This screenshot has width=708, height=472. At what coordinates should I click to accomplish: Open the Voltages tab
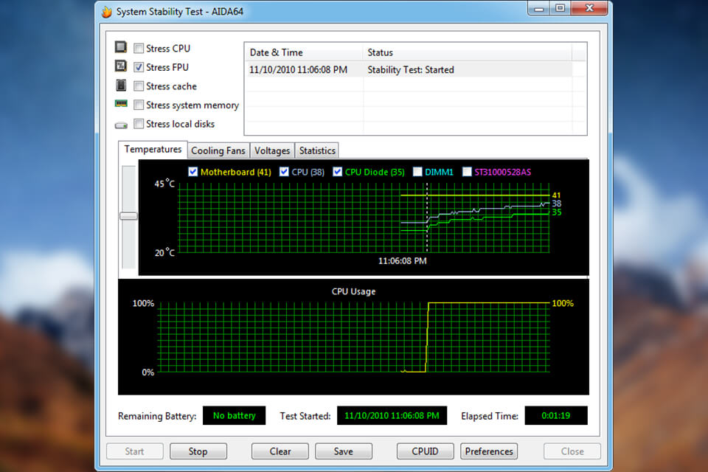click(x=272, y=150)
